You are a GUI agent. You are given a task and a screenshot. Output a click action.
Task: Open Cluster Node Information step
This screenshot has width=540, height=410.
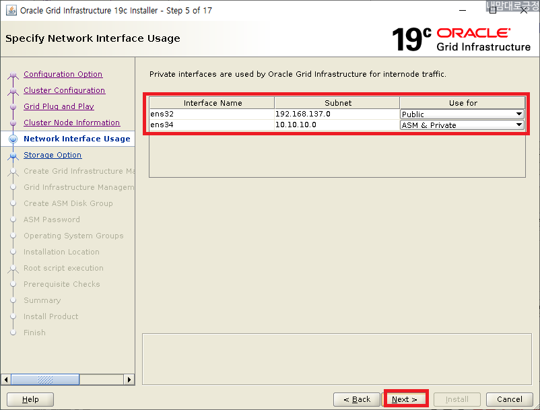coord(71,123)
